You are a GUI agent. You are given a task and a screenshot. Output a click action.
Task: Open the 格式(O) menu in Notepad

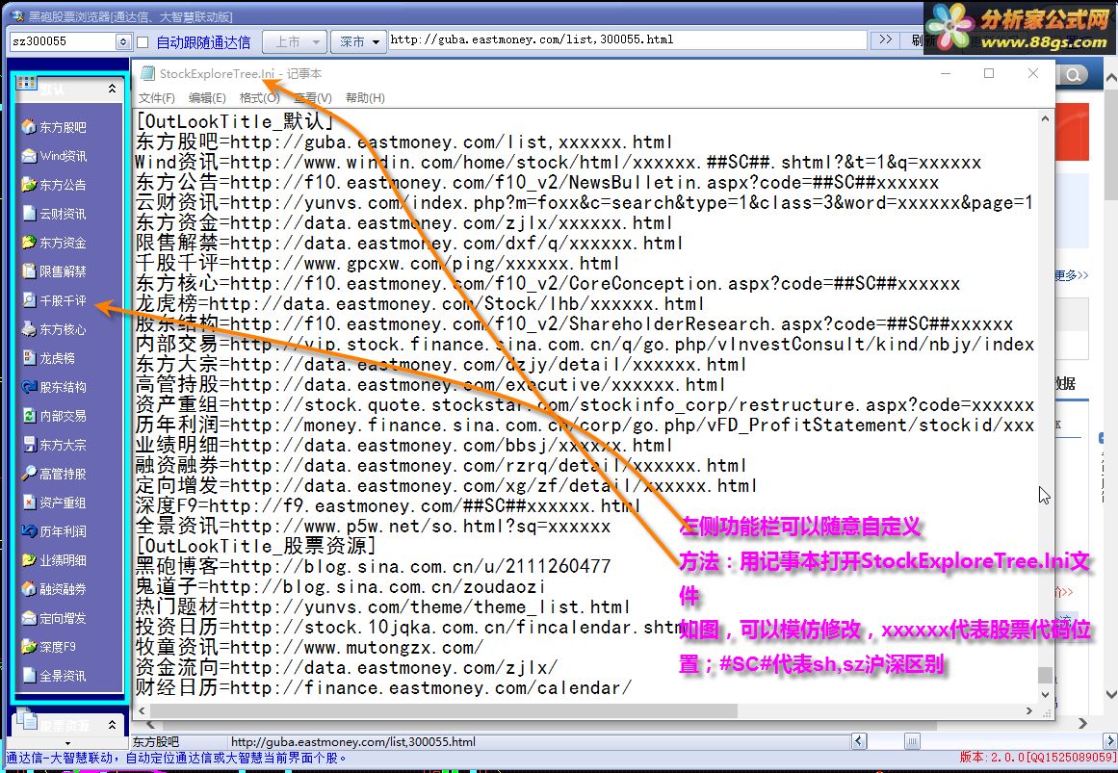click(259, 97)
